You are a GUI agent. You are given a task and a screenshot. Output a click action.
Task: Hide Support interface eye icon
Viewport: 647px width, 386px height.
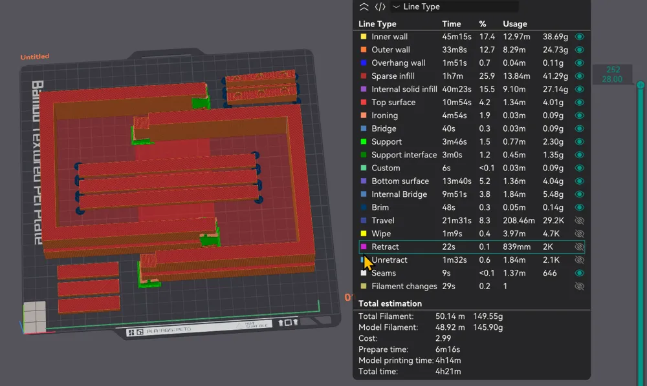(x=579, y=155)
